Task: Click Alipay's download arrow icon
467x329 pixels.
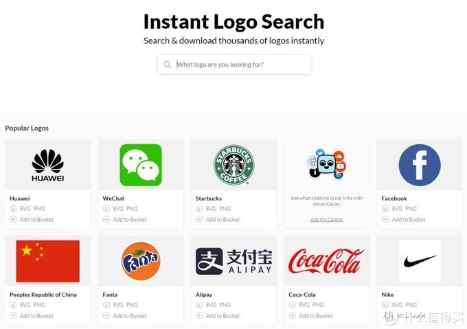Action: click(x=199, y=305)
